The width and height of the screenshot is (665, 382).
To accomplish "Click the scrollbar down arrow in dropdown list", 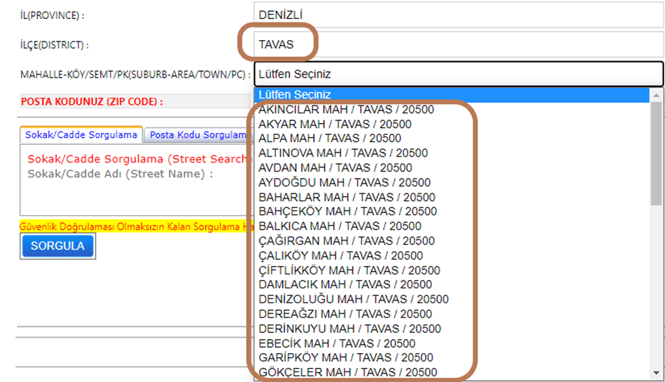I will point(657,374).
